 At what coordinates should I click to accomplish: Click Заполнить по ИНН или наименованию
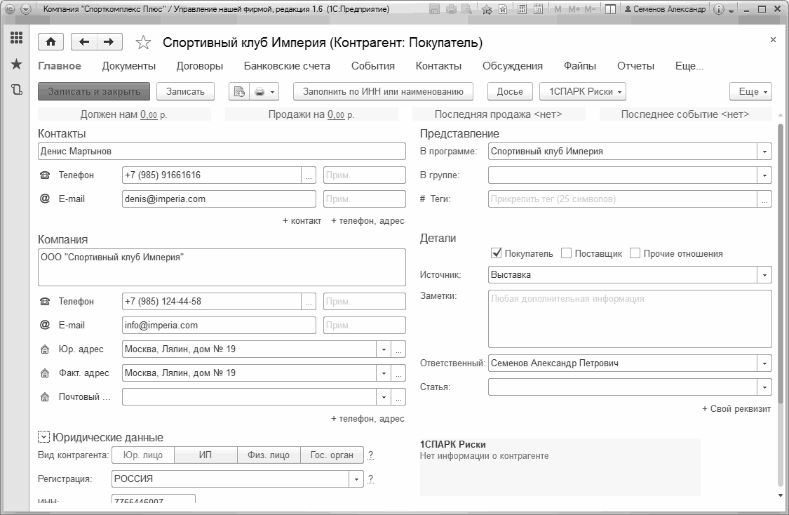383,92
